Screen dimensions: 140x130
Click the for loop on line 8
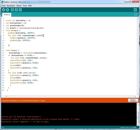point(26,35)
